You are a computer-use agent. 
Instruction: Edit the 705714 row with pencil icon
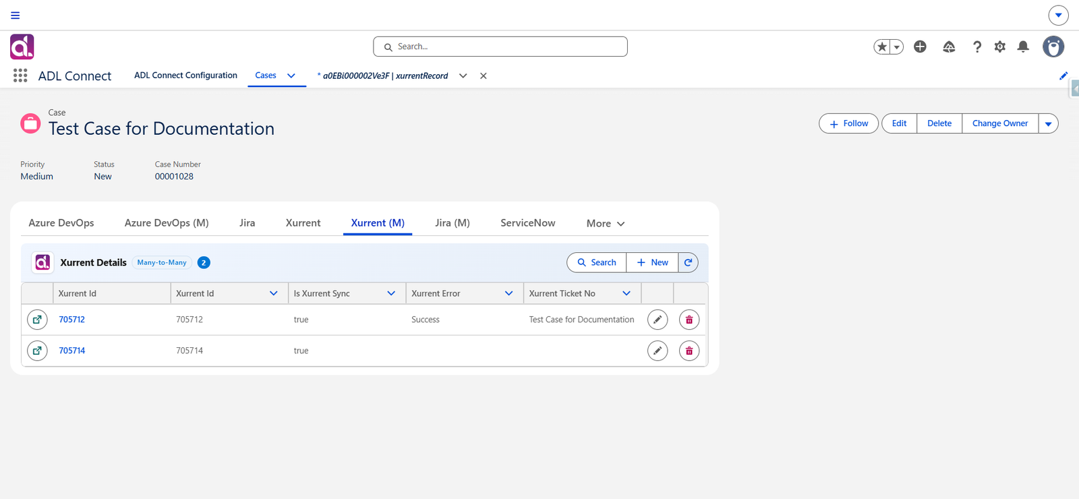tap(658, 351)
